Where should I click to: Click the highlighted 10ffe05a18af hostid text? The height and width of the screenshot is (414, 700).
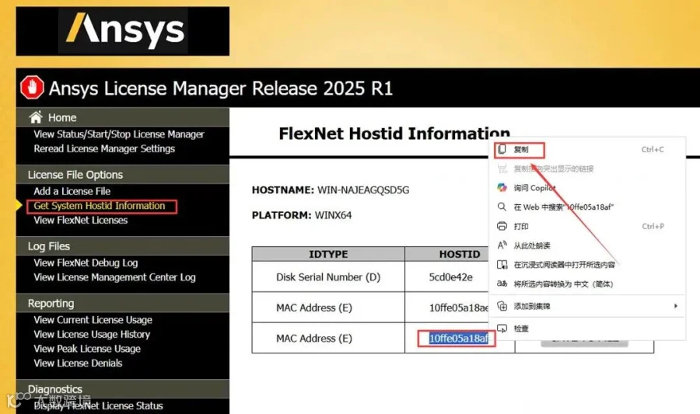pyautogui.click(x=459, y=338)
